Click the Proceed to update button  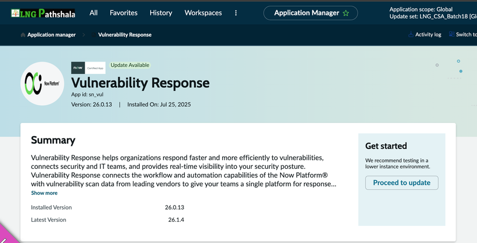pos(402,183)
